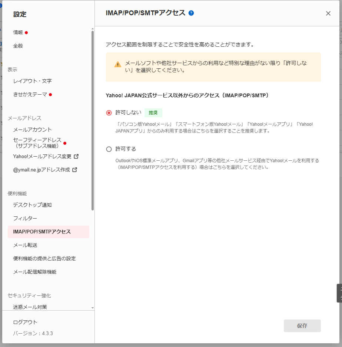Viewport: 342px width, 347px height.
Task: Open メール転送 settings
Action: click(x=25, y=245)
